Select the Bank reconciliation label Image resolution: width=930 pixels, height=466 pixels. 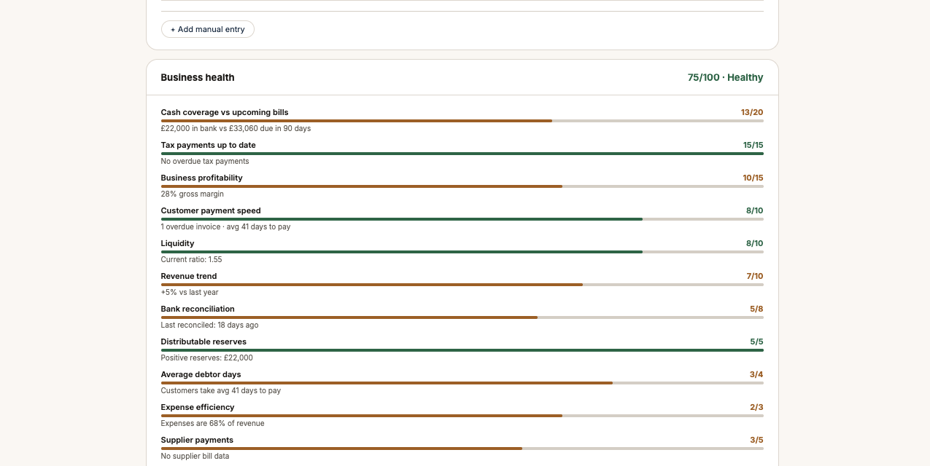(x=198, y=309)
